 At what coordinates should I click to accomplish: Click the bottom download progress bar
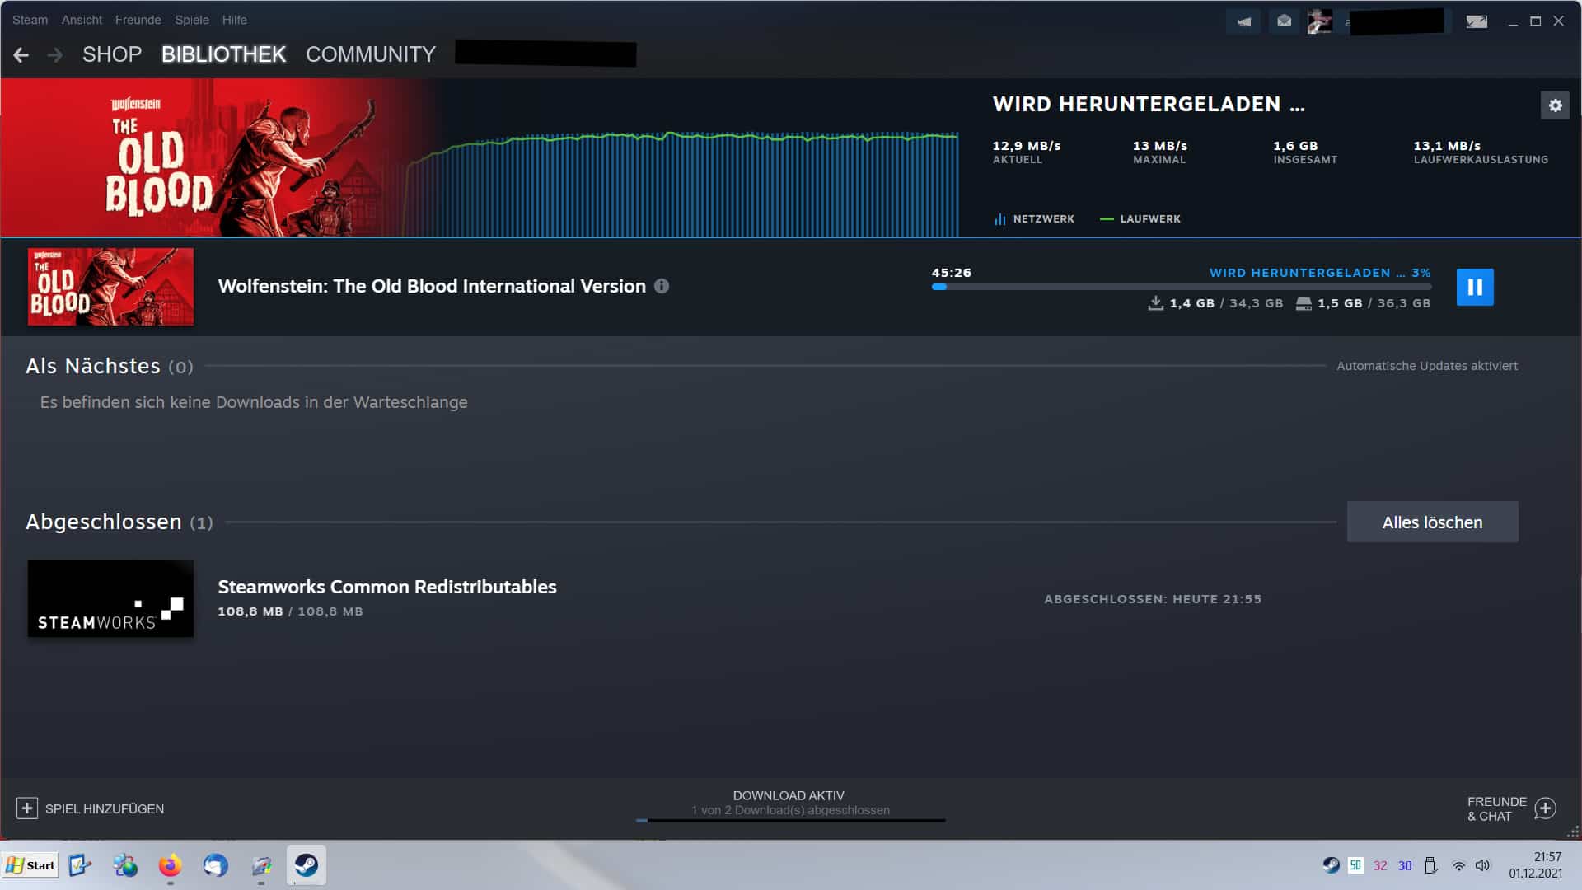(791, 820)
